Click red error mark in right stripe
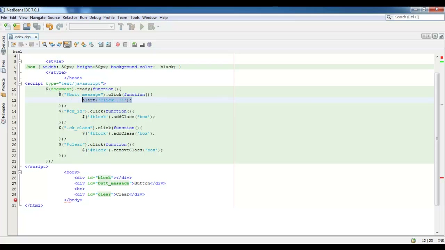 pos(442,178)
